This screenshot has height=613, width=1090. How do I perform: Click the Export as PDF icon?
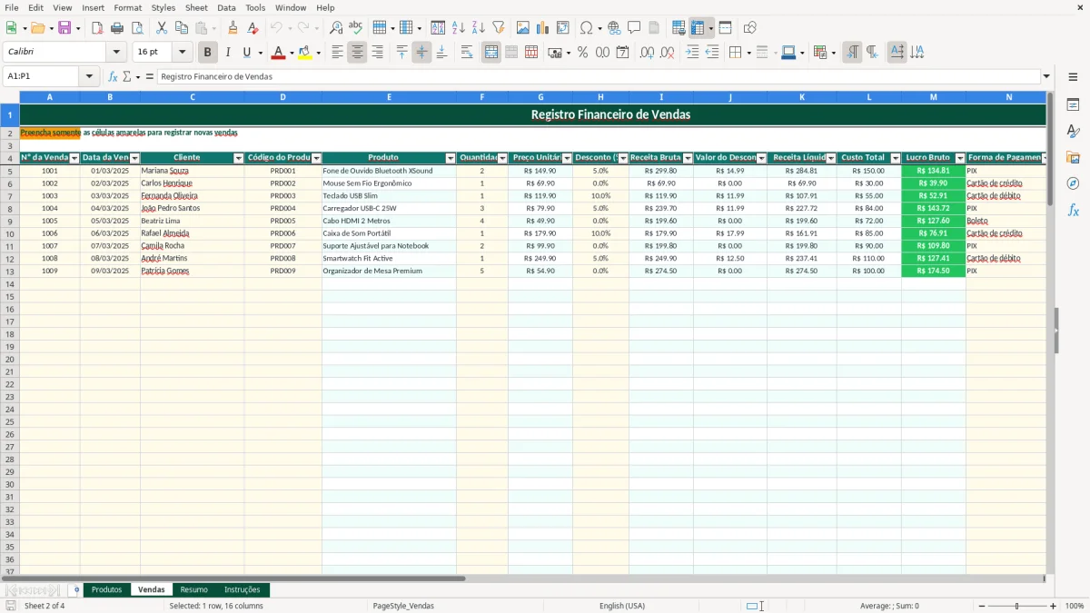coord(97,28)
